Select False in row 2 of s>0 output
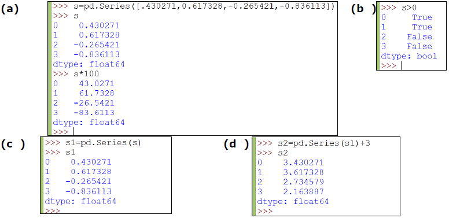 click(x=419, y=37)
